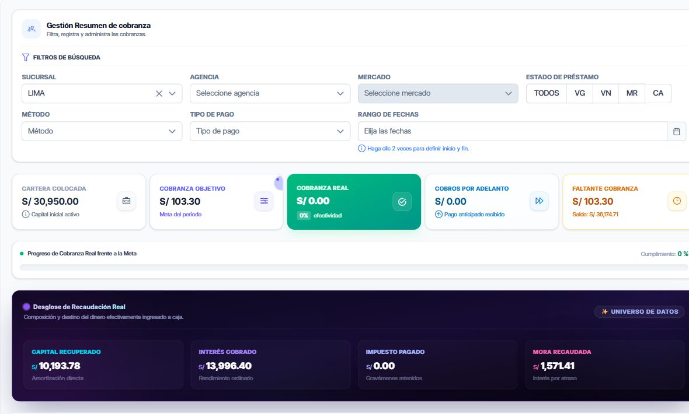The height and width of the screenshot is (414, 689).
Task: Click the Cumplimiento: 0 % value
Action: [664, 254]
